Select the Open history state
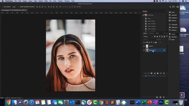This screenshot has height=106, width=189. tap(149, 19)
